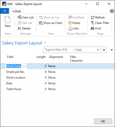Click the Type to filter input box
This screenshot has width=115, height=127.
click(59, 50)
